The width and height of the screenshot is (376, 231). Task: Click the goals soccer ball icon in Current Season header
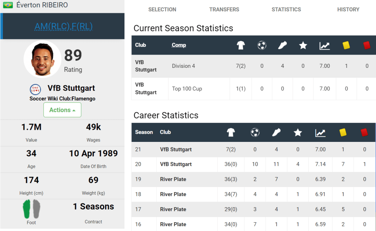(262, 45)
